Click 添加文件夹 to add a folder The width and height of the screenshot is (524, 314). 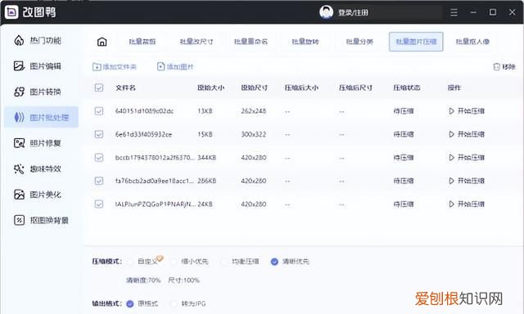(115, 67)
